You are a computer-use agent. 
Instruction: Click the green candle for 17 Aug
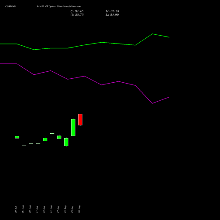pos(59,137)
